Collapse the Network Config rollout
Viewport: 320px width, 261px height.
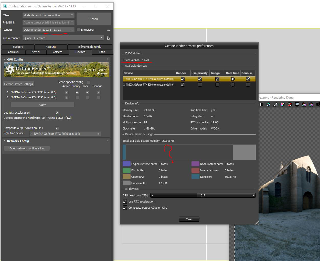(5, 141)
